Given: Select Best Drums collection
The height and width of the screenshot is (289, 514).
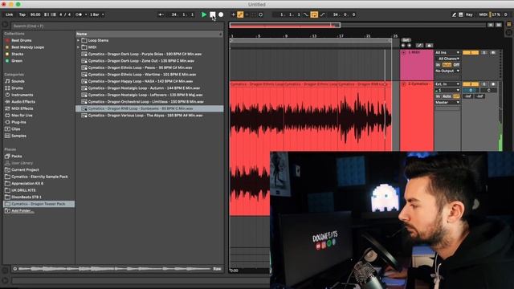Looking at the screenshot, I should point(22,40).
